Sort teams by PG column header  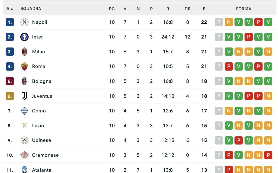coord(112,8)
